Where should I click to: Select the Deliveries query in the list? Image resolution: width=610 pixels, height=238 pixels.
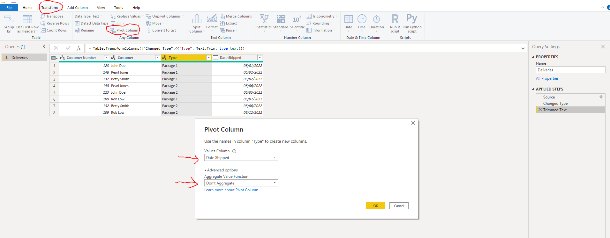(24, 58)
